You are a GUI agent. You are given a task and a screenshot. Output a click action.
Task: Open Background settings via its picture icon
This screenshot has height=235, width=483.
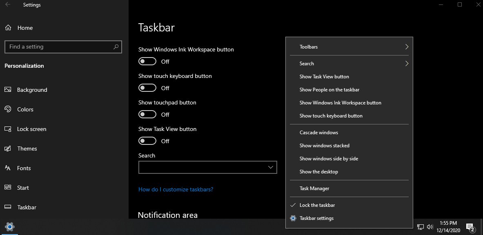[8, 90]
